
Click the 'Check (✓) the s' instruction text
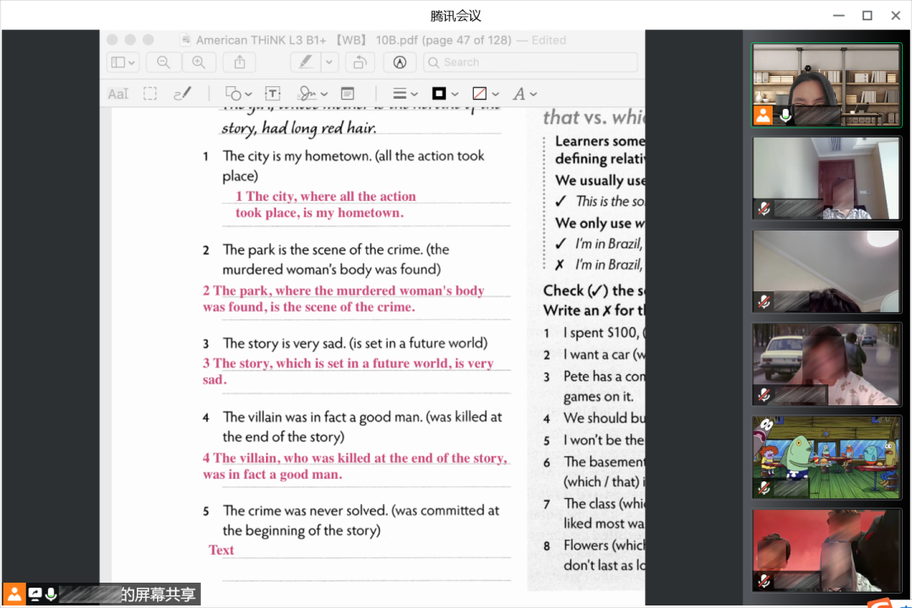[x=594, y=290]
